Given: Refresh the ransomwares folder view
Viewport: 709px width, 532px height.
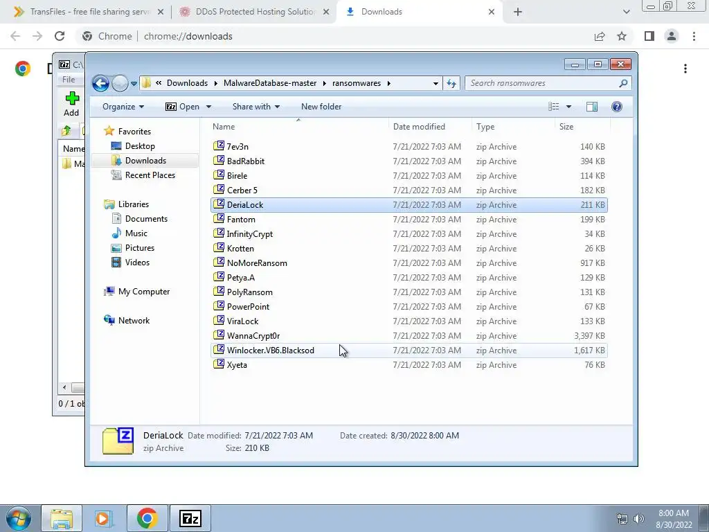Looking at the screenshot, I should (x=451, y=83).
